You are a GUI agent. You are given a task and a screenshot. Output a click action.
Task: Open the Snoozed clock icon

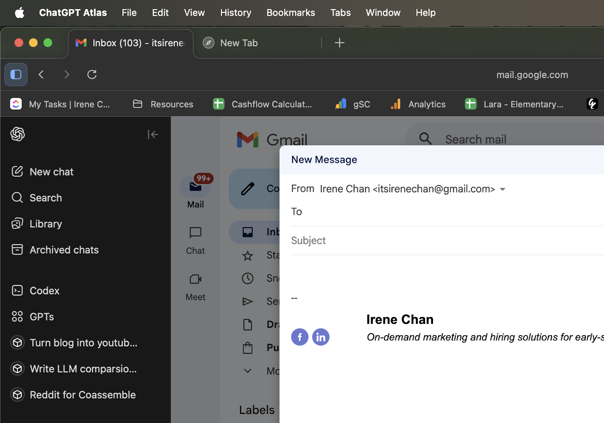pos(248,278)
